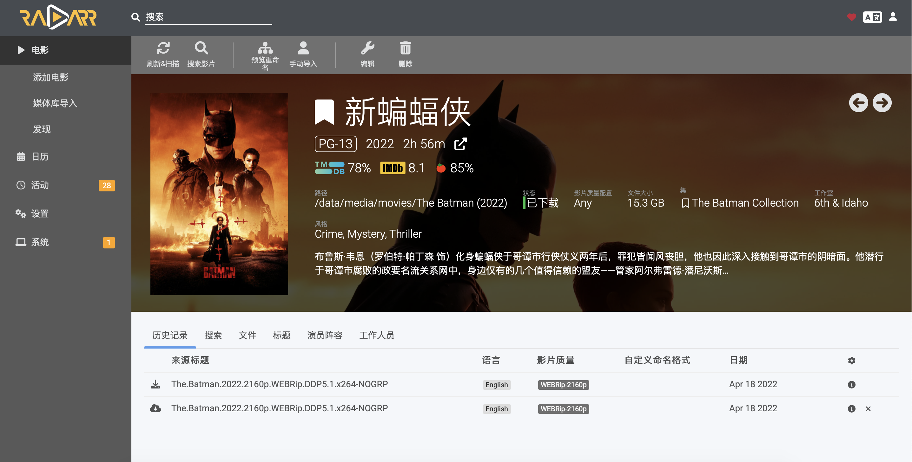
Task: Toggle the monitored bookmark beside movie title
Action: pyautogui.click(x=324, y=112)
